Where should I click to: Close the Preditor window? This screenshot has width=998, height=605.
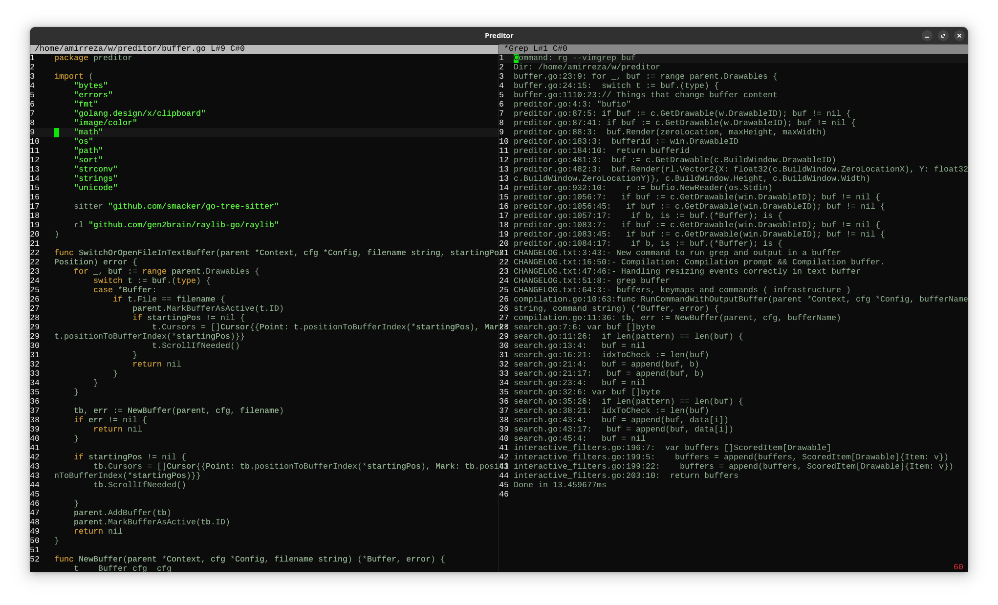point(959,36)
